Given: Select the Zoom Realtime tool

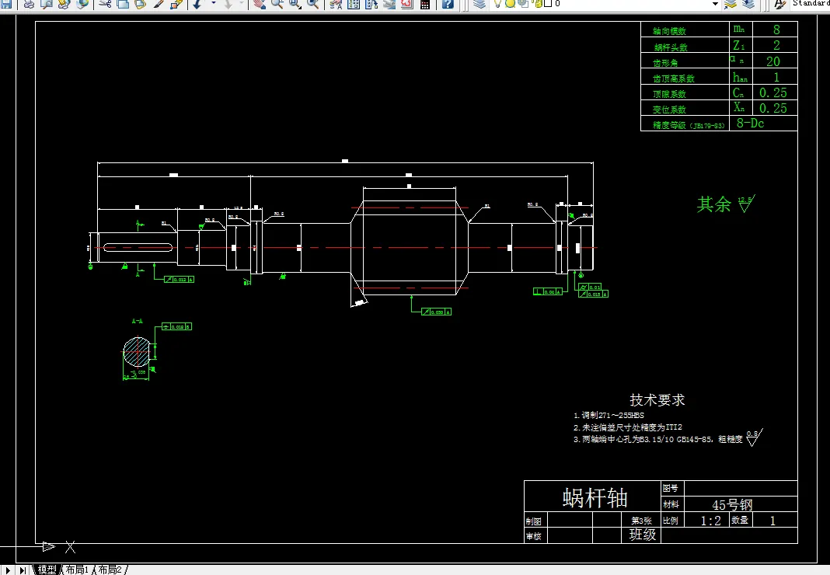Looking at the screenshot, I should click(x=277, y=4).
